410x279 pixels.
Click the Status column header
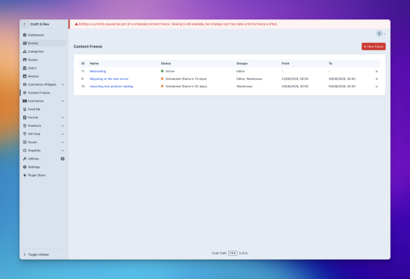click(165, 63)
